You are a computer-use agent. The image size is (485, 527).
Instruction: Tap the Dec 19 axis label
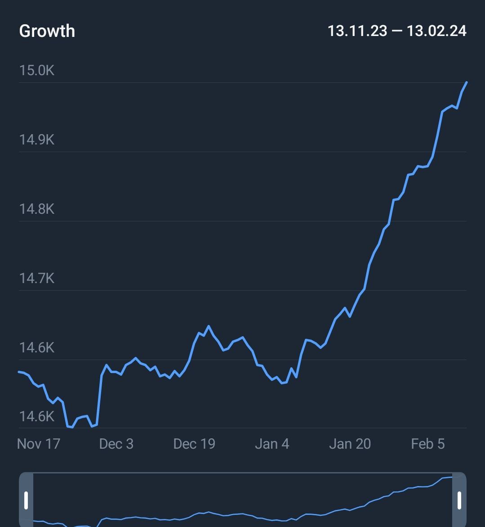pyautogui.click(x=194, y=444)
